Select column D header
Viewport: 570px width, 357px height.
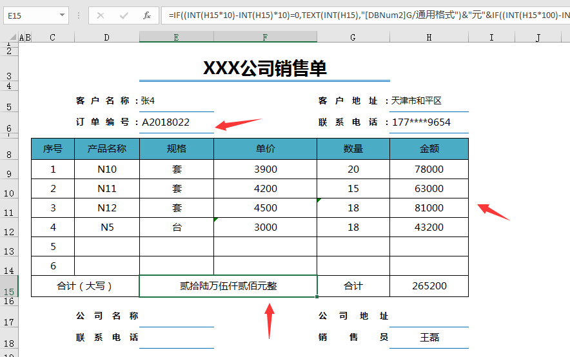tap(107, 37)
